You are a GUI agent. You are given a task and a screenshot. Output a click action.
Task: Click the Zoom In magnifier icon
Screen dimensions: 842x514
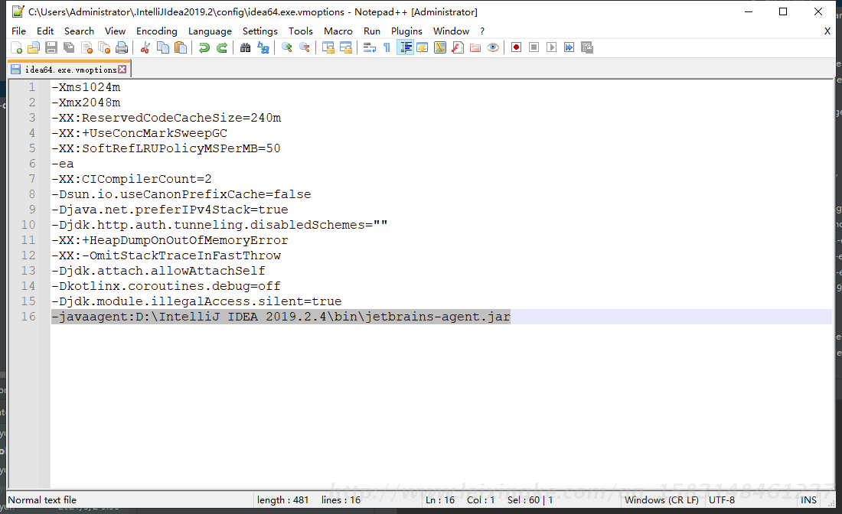[x=287, y=47]
